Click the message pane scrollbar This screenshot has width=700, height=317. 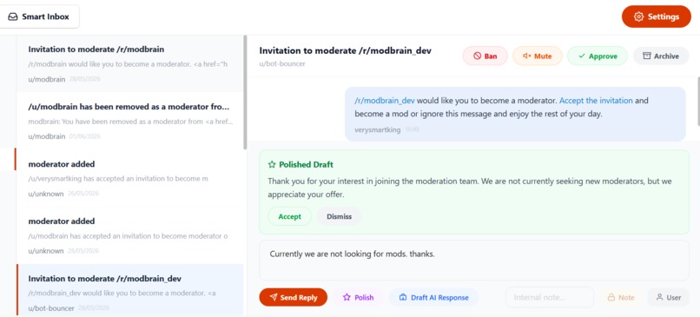pos(697,101)
